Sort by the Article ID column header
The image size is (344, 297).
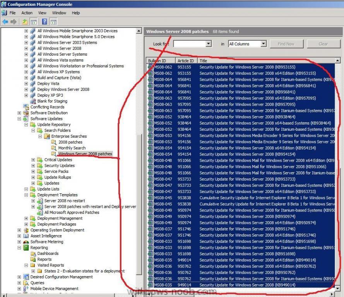186,61
